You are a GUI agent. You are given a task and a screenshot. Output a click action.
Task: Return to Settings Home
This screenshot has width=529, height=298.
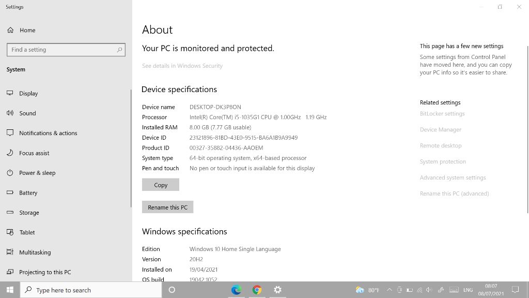point(27,30)
